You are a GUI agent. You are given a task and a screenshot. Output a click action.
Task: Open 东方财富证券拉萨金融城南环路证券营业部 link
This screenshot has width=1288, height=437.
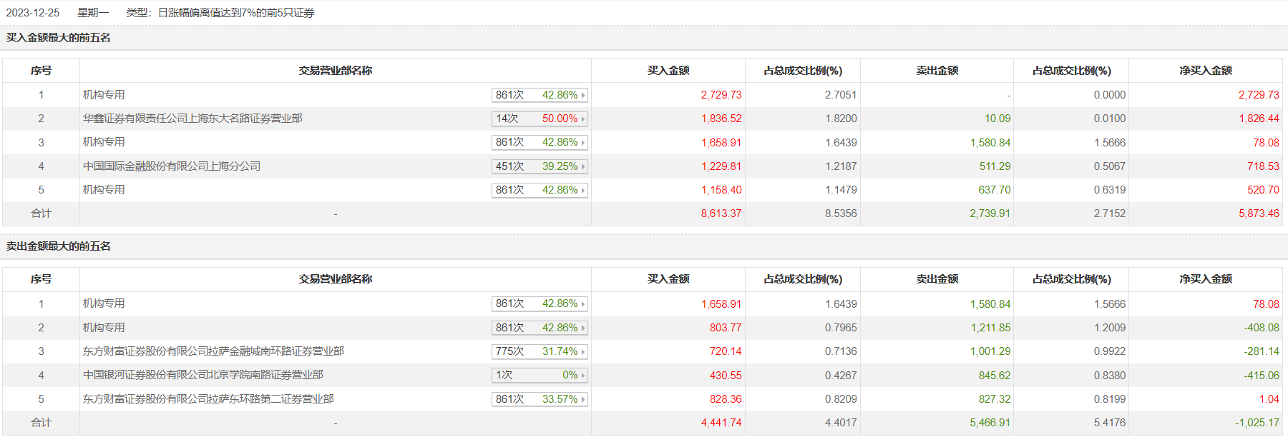coord(213,351)
